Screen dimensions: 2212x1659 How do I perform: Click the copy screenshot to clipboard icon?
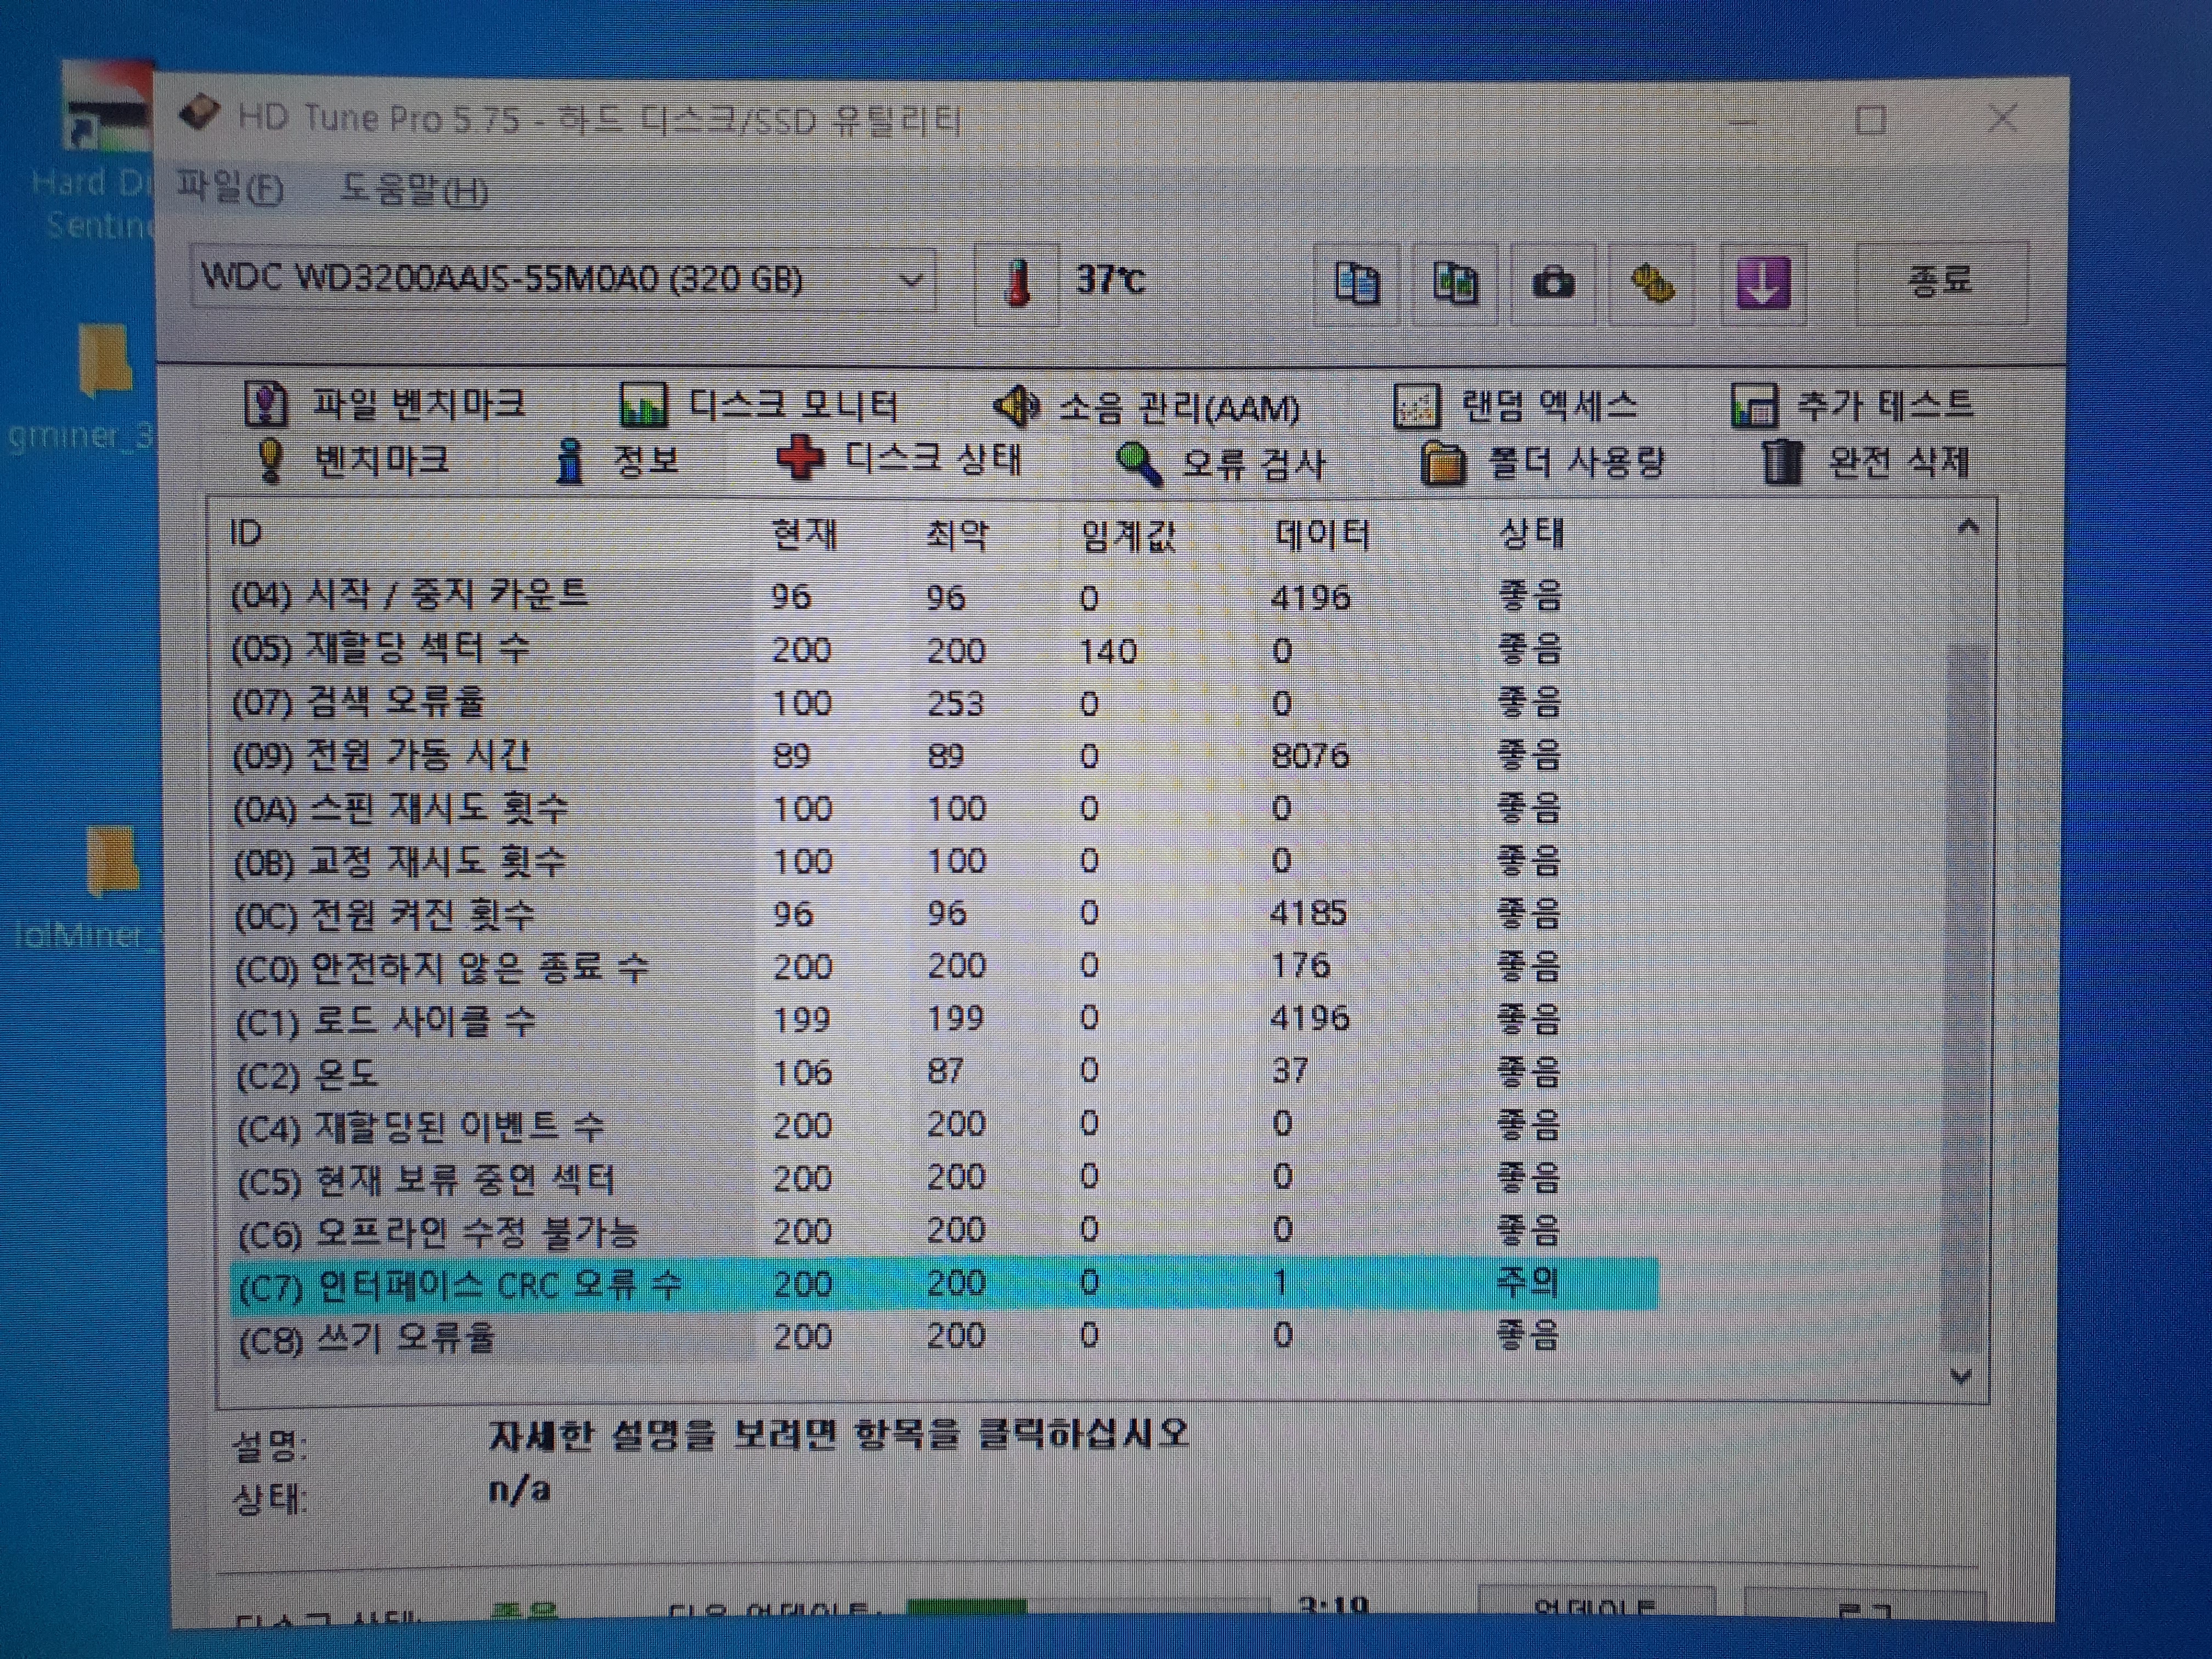[1454, 284]
